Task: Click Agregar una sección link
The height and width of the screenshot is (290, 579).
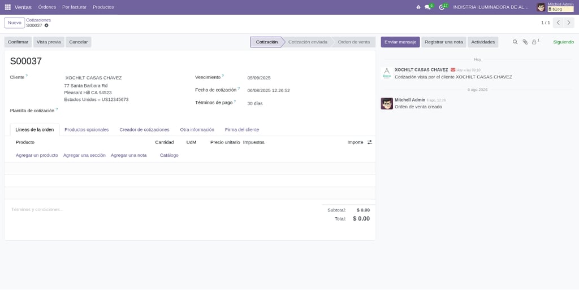Action: point(84,156)
